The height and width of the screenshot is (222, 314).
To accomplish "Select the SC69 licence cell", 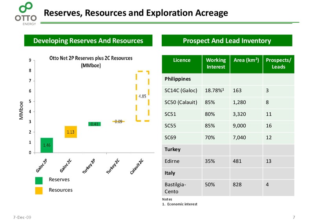I will (x=182, y=138).
